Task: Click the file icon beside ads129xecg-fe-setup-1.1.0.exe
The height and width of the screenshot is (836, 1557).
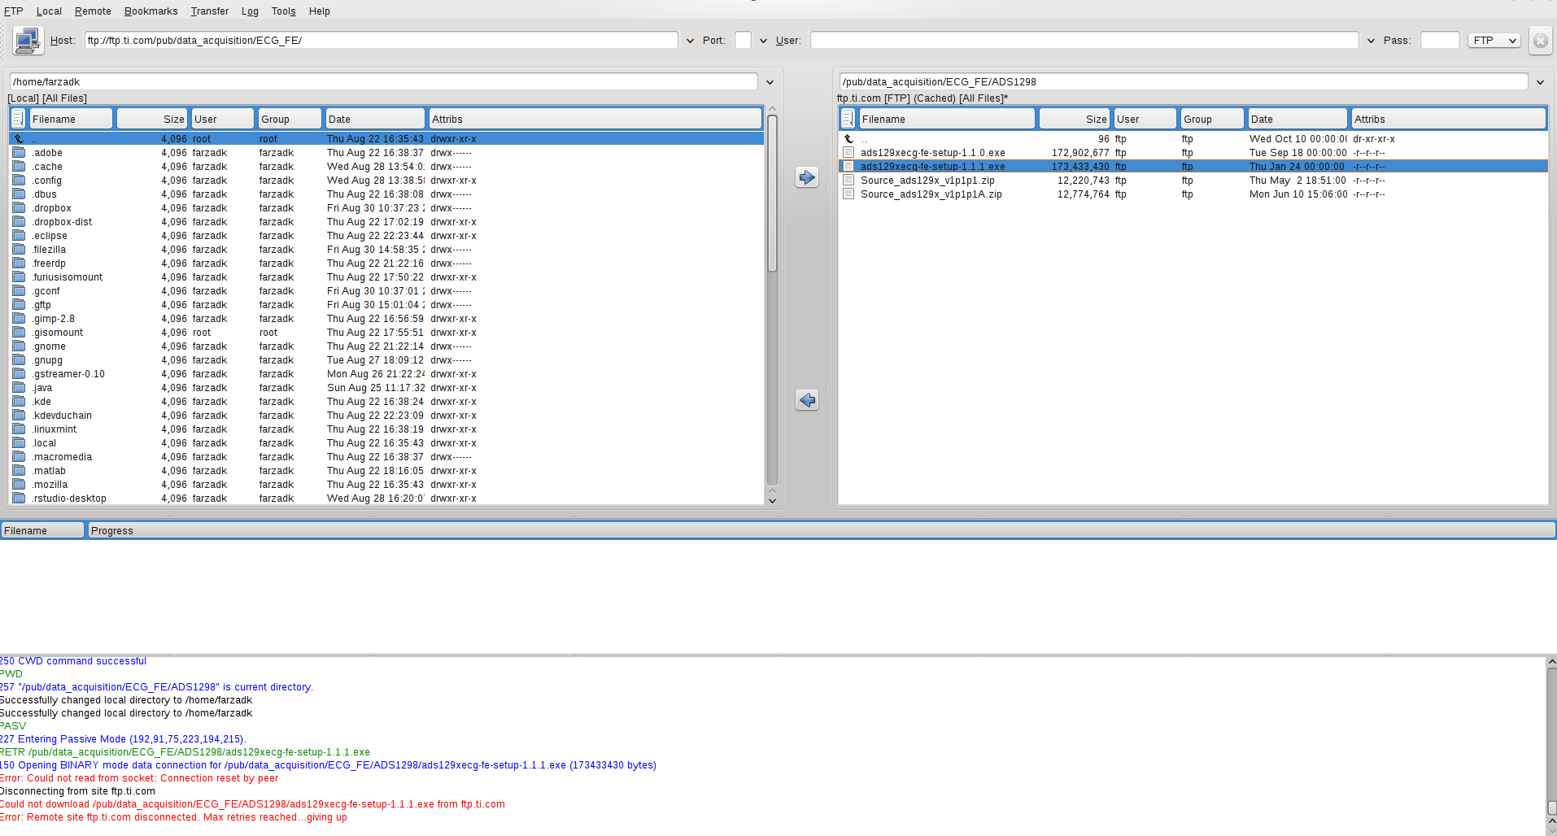Action: (x=848, y=153)
